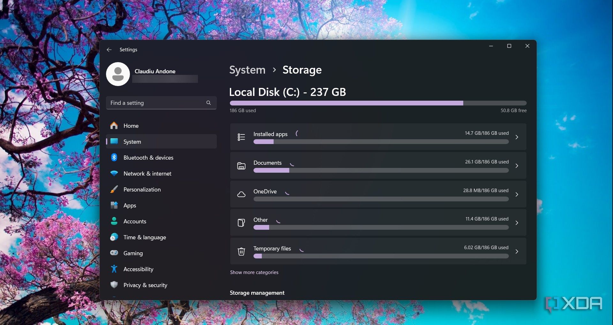Click the 50.8 GB free text
Image resolution: width=613 pixels, height=325 pixels.
(513, 111)
